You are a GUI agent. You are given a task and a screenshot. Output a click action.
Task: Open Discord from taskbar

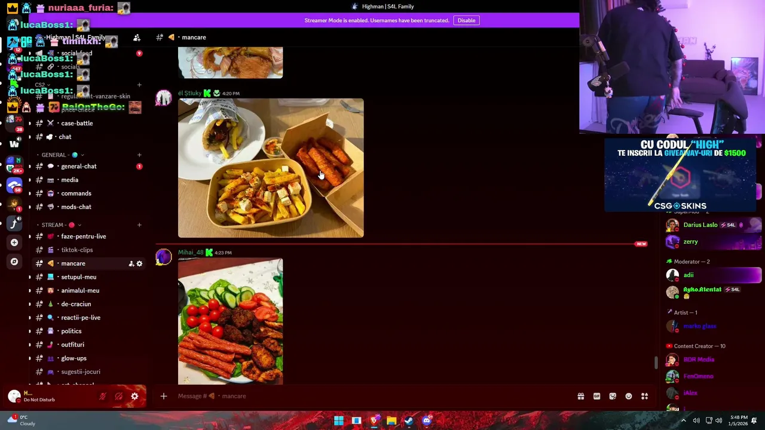(x=427, y=421)
